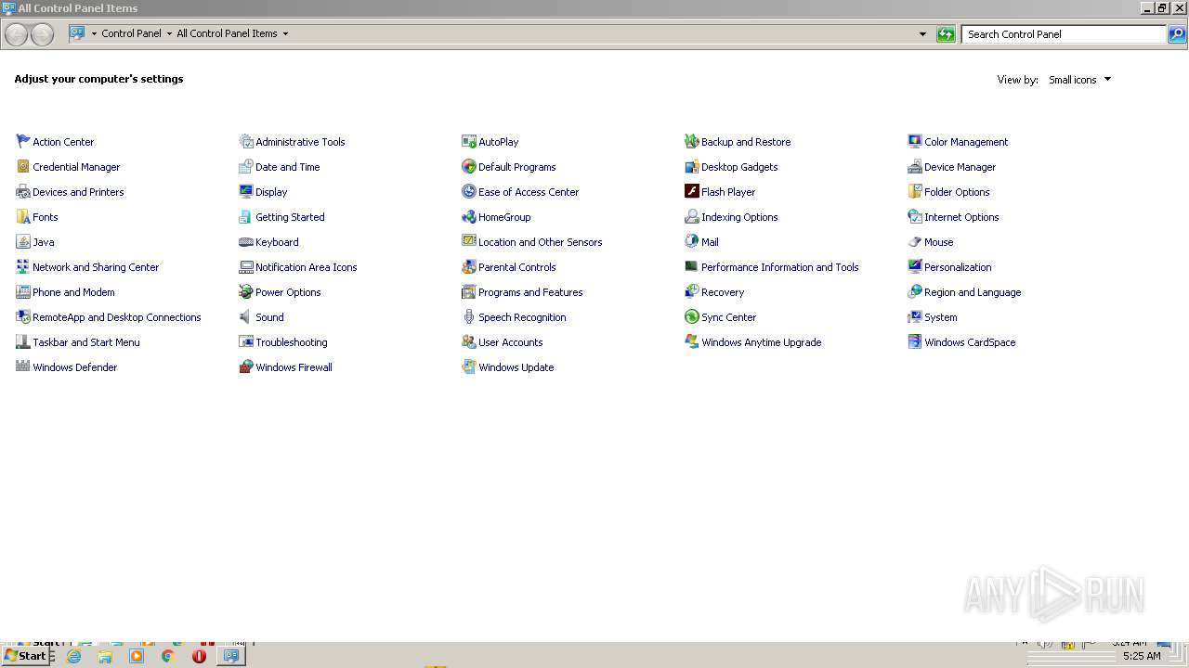Launch Internet Explorer from the taskbar
The image size is (1189, 668).
pos(73,656)
